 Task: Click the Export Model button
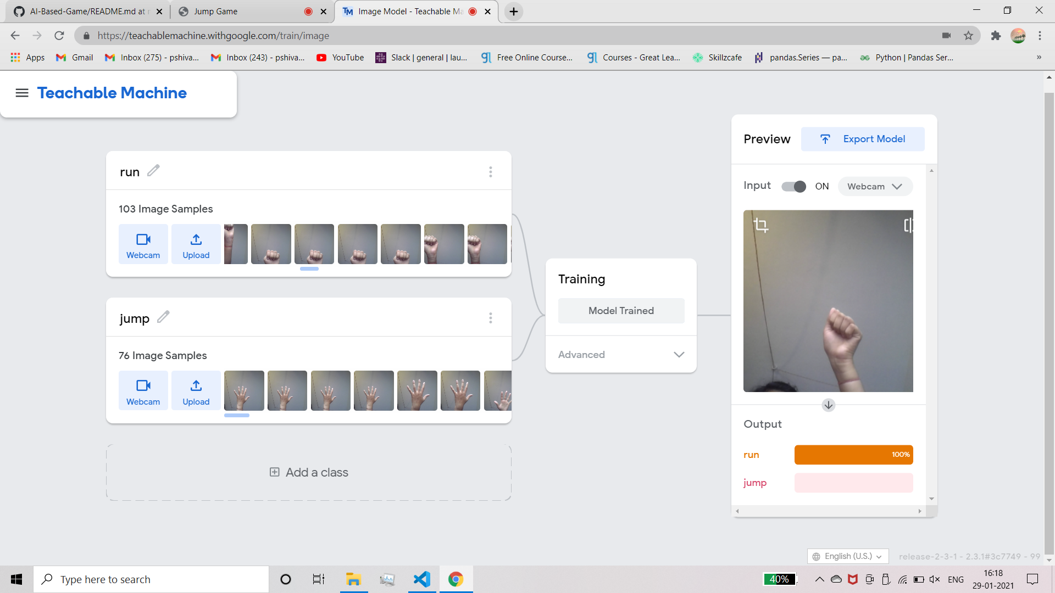(863, 139)
